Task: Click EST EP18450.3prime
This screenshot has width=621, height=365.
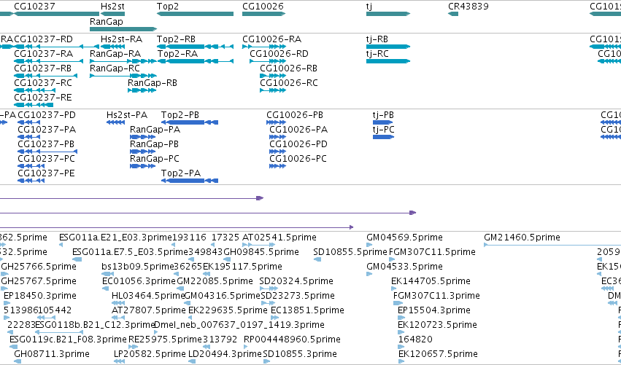Action: point(40,296)
